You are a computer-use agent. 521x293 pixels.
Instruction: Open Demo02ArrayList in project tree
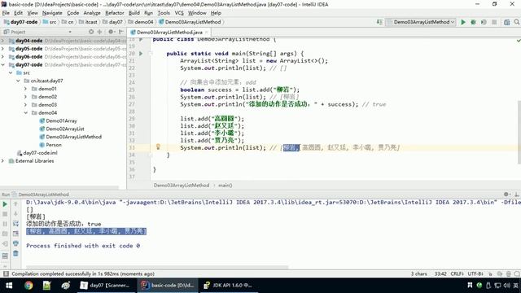65,129
